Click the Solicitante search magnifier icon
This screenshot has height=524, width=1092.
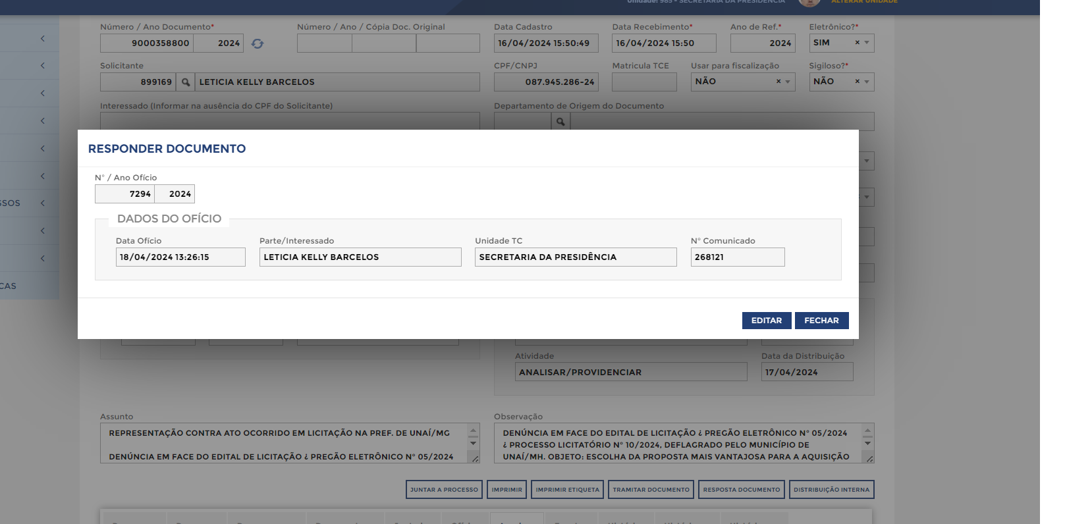[186, 82]
